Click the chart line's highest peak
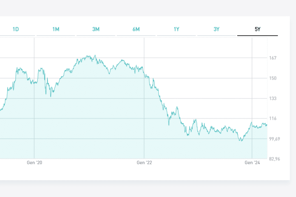The image size is (296, 197). click(95, 55)
